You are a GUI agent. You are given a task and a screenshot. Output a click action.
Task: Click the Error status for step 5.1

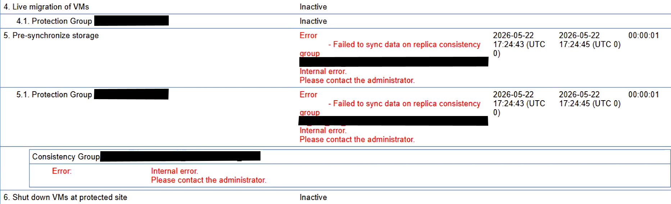point(308,94)
